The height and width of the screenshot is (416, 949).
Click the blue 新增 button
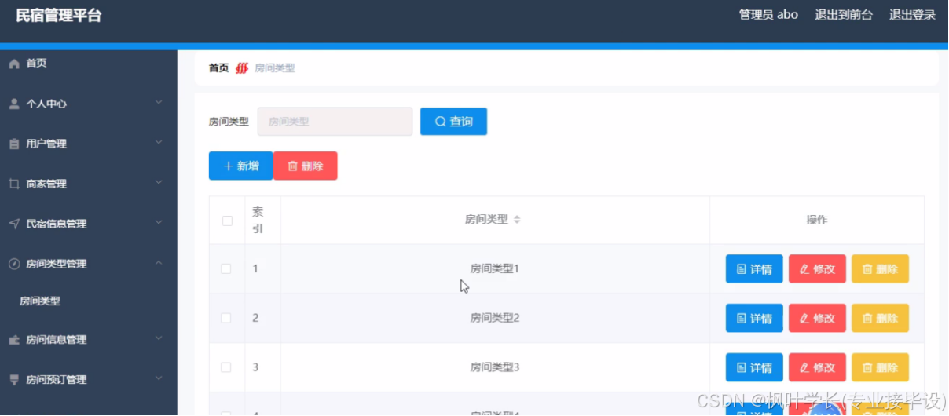240,166
